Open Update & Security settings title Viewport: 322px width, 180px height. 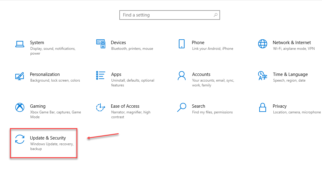coord(48,138)
